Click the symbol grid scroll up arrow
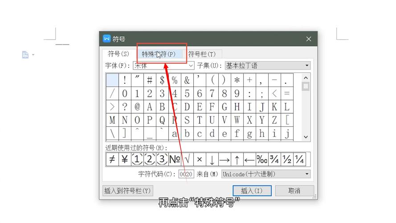396x223 pixels. [x=306, y=78]
